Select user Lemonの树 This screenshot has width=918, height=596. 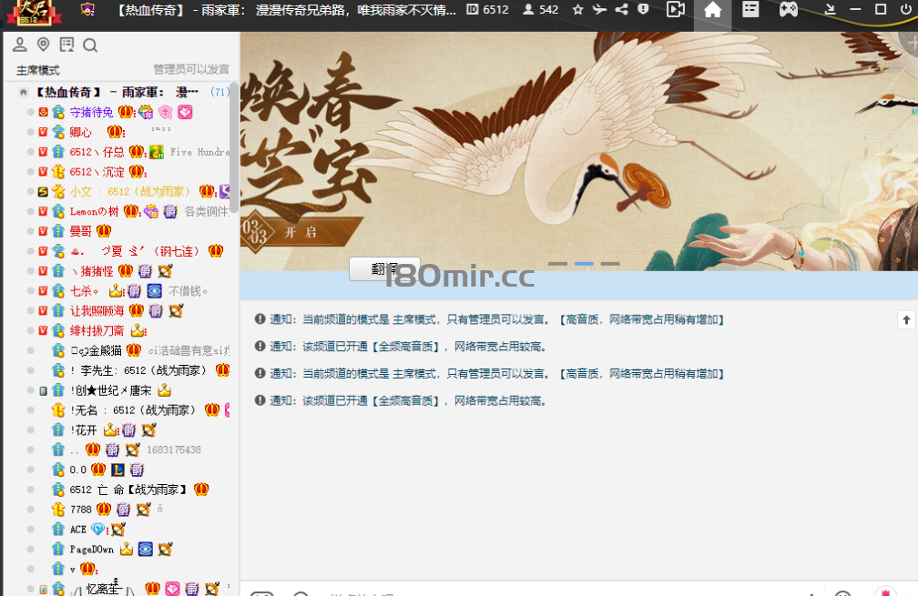pos(95,212)
